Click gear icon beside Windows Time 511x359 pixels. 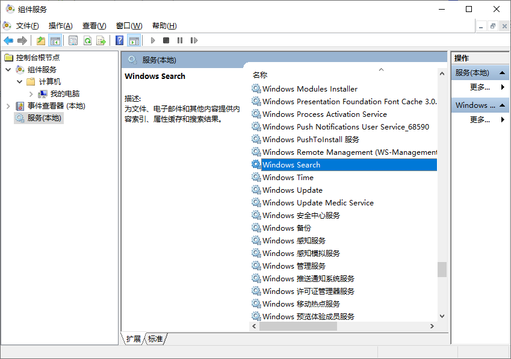point(256,177)
